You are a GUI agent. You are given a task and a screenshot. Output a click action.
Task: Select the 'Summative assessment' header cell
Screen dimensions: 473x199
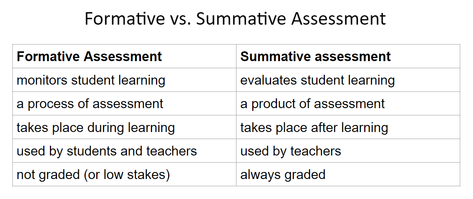coord(348,56)
